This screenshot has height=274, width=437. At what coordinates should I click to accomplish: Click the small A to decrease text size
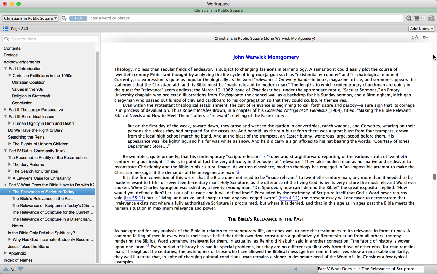point(413,38)
